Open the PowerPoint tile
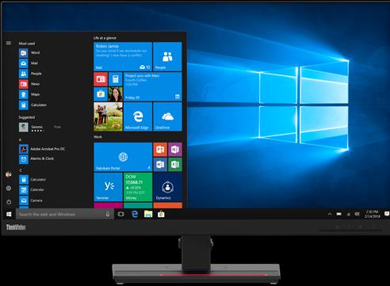Screen dimensions: 390x286 pyautogui.click(x=160, y=150)
